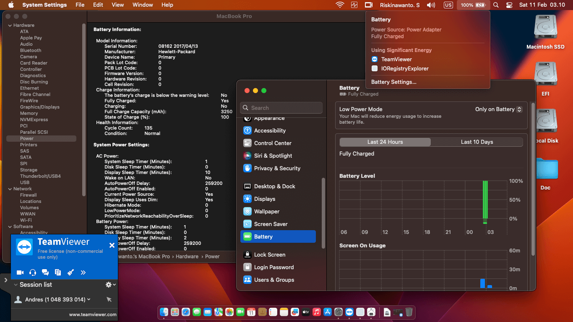Click Hardware in the path bar breadcrumb
Image resolution: width=573 pixels, height=322 pixels.
click(x=187, y=257)
